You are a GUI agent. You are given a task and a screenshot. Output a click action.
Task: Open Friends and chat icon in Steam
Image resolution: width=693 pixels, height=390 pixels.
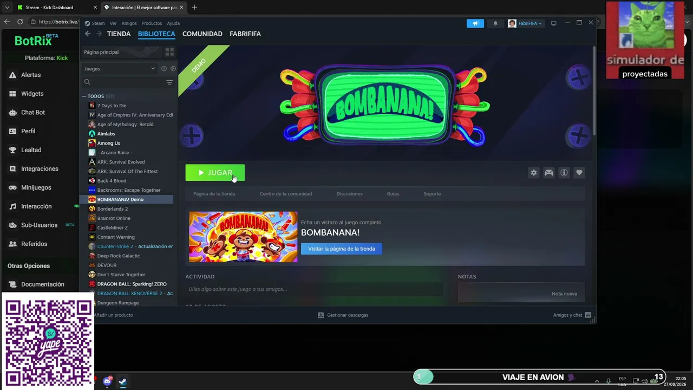[588, 315]
